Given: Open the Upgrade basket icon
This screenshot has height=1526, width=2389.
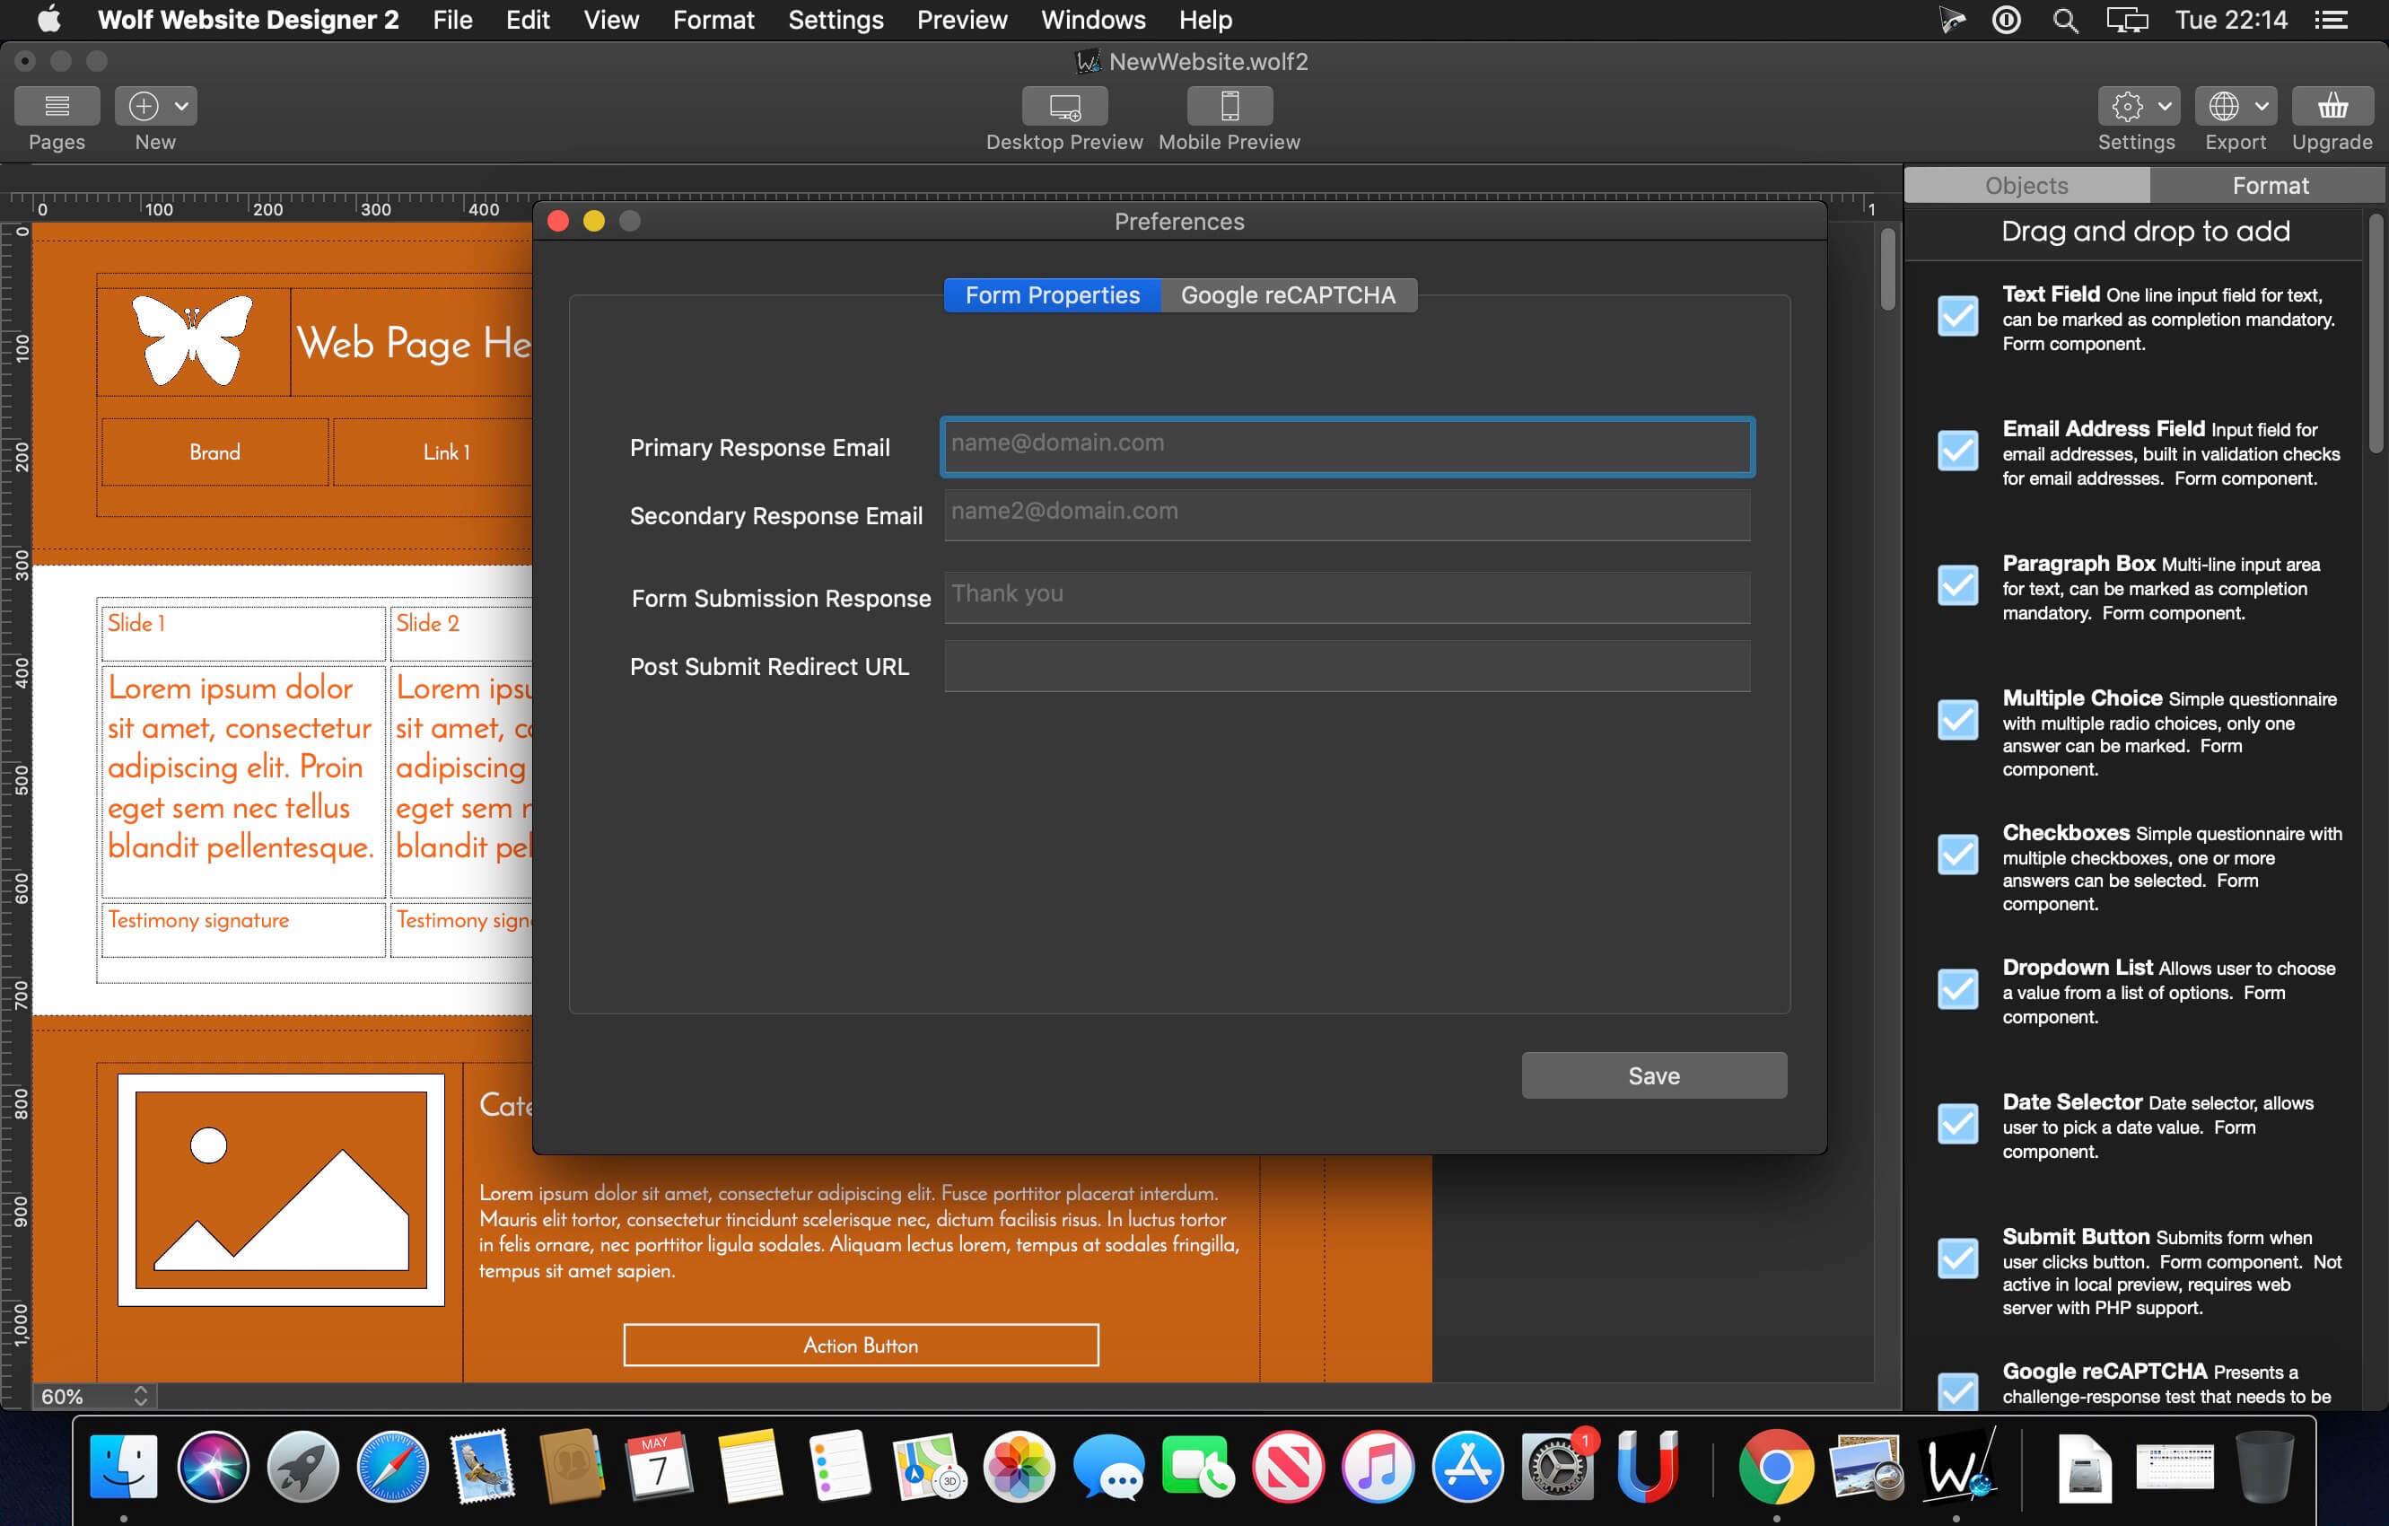Looking at the screenshot, I should click(2332, 106).
